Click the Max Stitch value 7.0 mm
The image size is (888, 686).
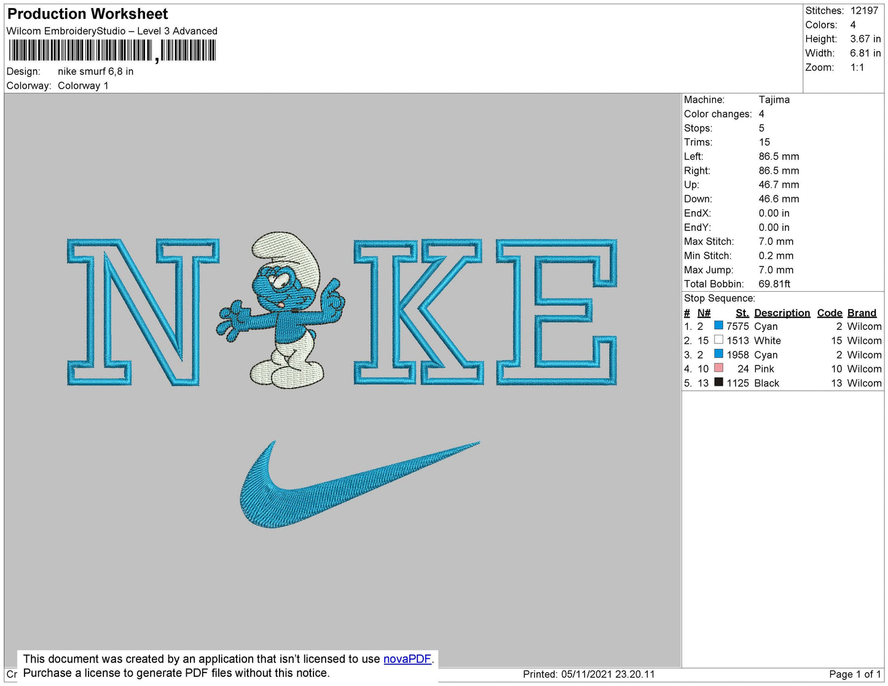tap(776, 242)
